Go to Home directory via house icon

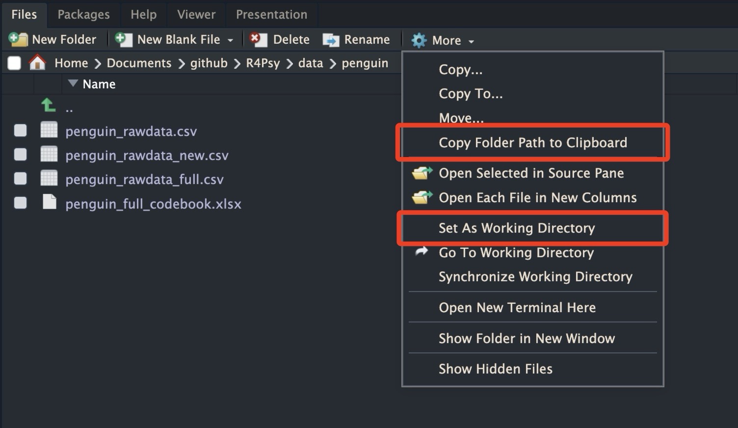[x=37, y=63]
